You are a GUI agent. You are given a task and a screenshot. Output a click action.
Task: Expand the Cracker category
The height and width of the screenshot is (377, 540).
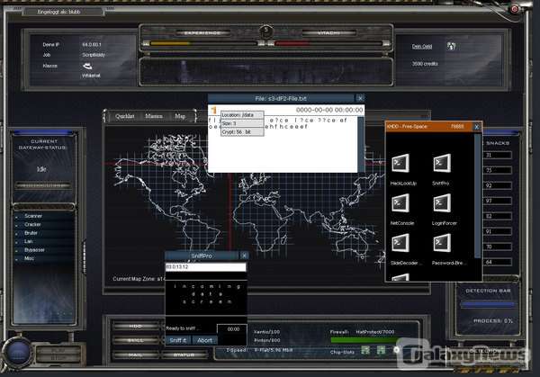point(32,224)
